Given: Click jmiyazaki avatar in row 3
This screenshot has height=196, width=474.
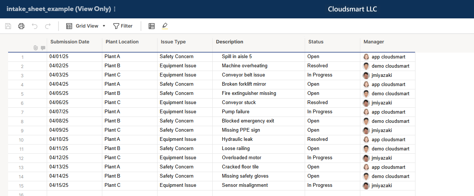Looking at the screenshot, I should tap(366, 75).
